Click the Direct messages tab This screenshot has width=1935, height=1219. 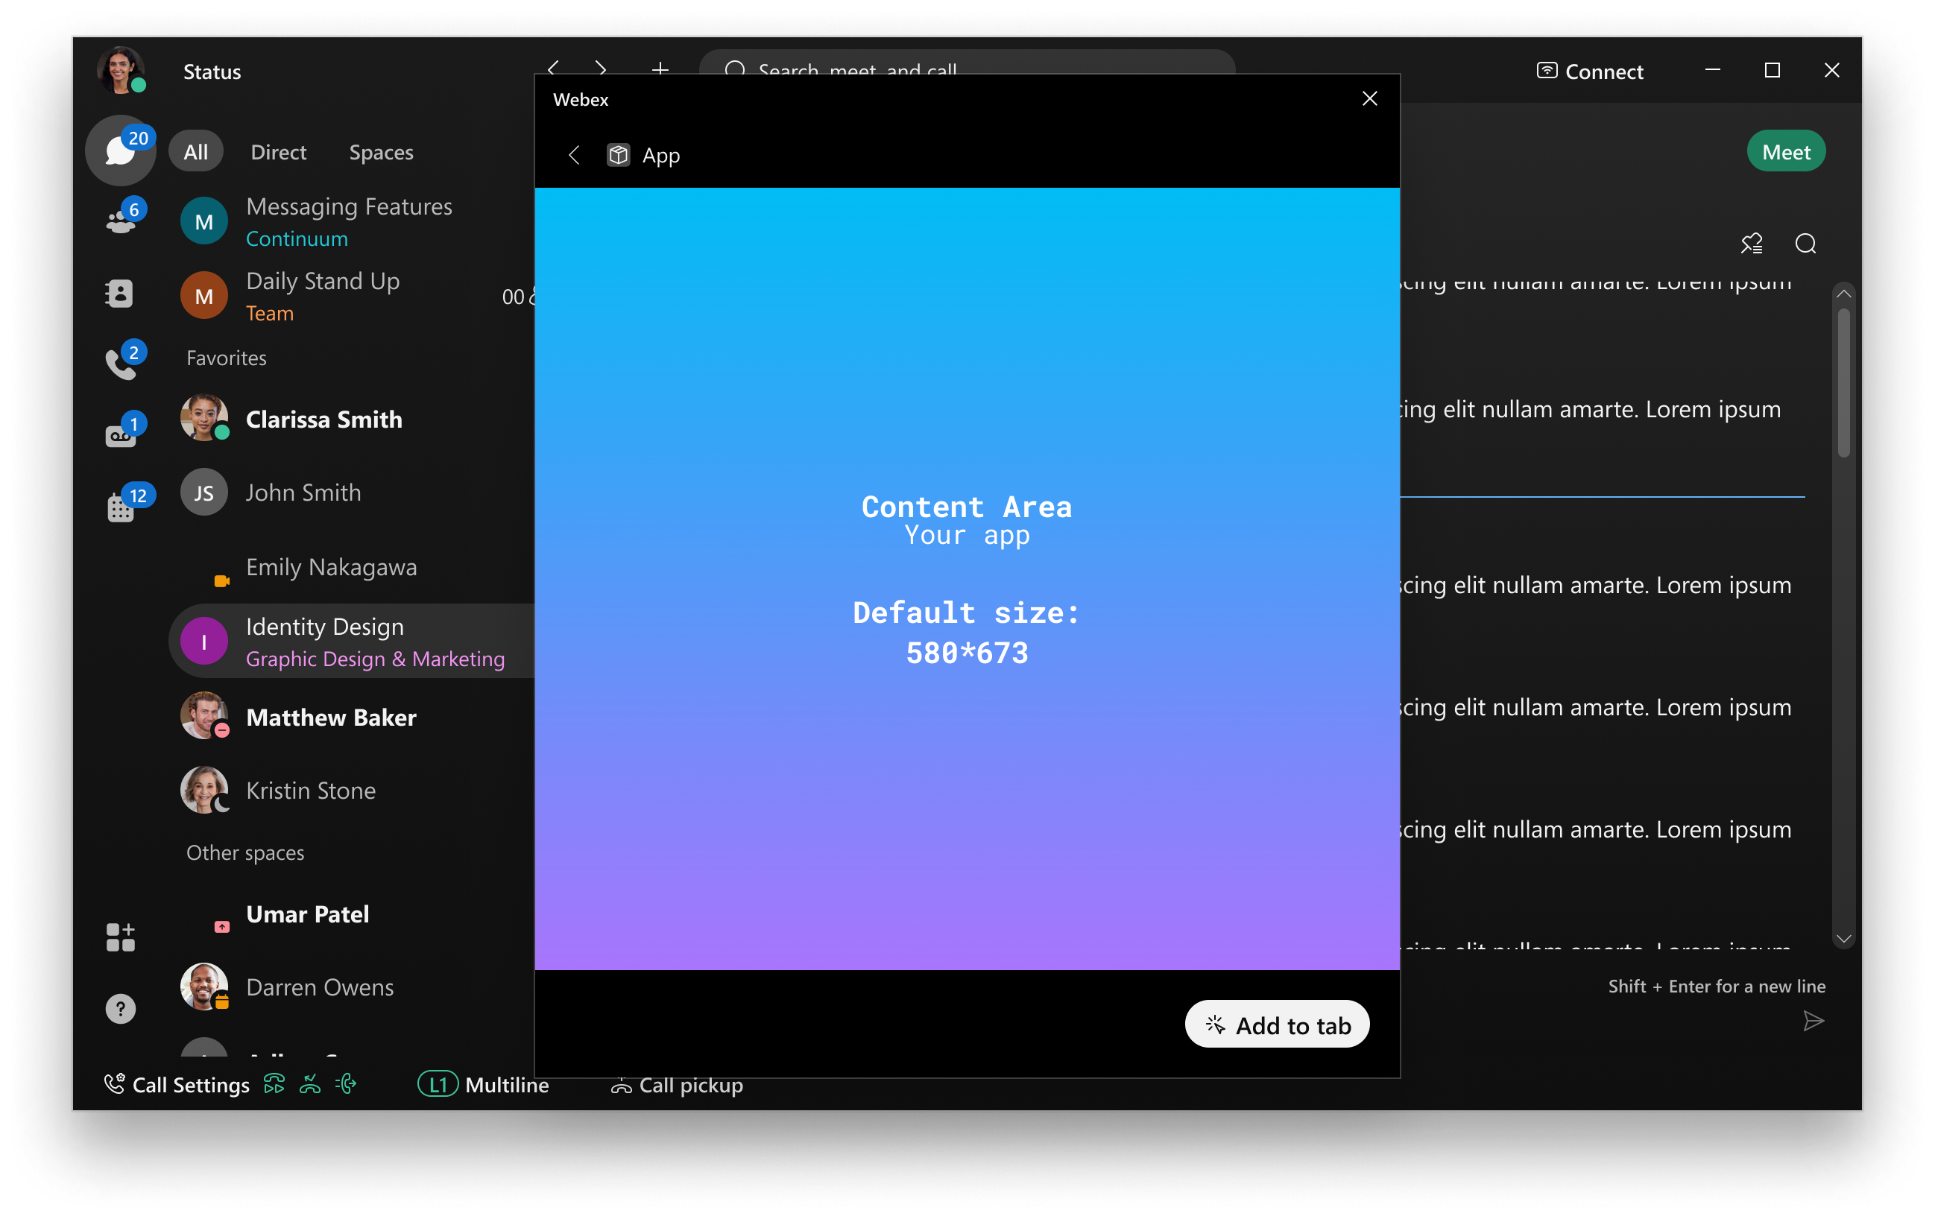click(277, 152)
